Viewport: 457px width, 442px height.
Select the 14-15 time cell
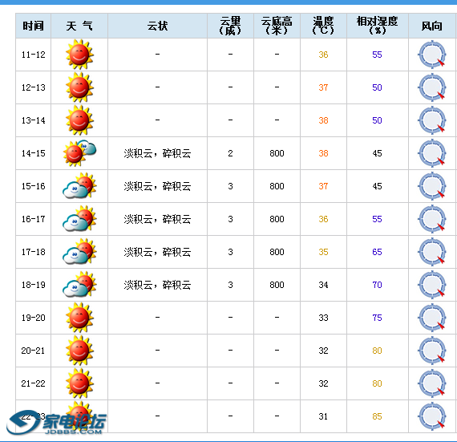click(x=33, y=153)
